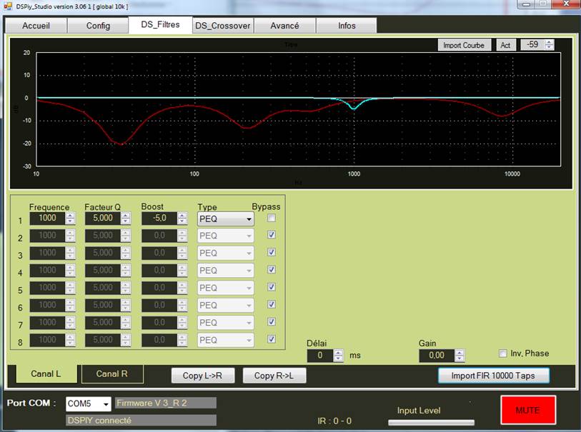581x432 pixels.
Task: Open the Port COM dropdown COM5
Action: pos(88,404)
